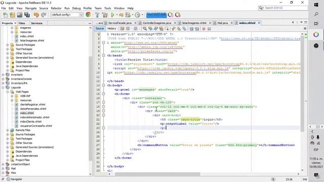Expand the WEB-INF folder
Viewport: 324px width, 182px height.
pos(12,96)
